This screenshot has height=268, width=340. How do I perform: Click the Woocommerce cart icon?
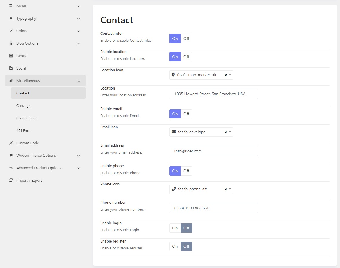pos(11,155)
